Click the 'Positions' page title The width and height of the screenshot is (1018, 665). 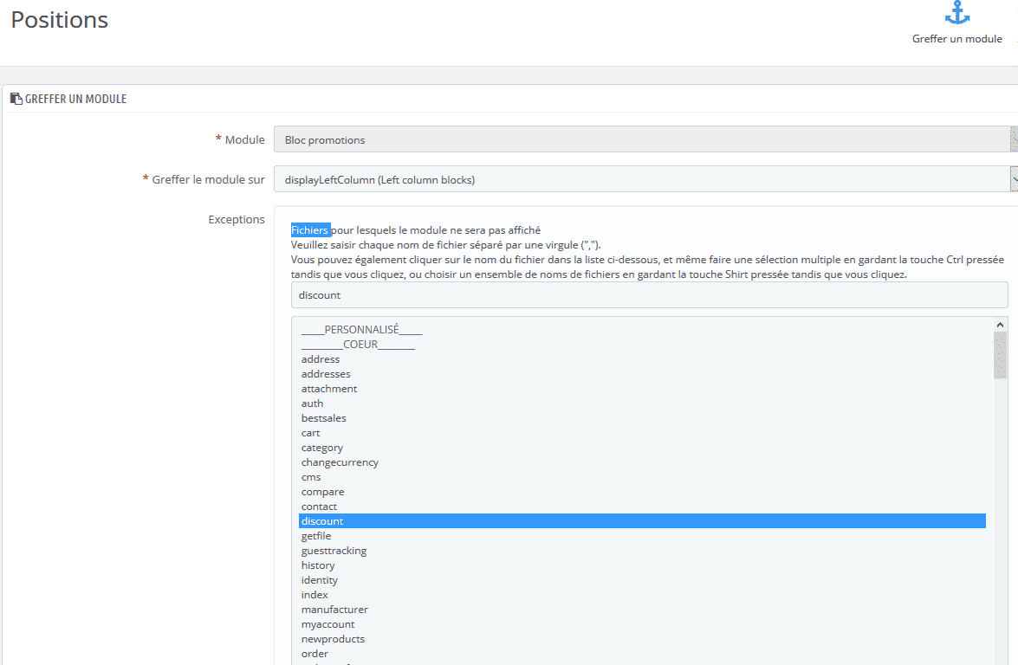pos(60,20)
